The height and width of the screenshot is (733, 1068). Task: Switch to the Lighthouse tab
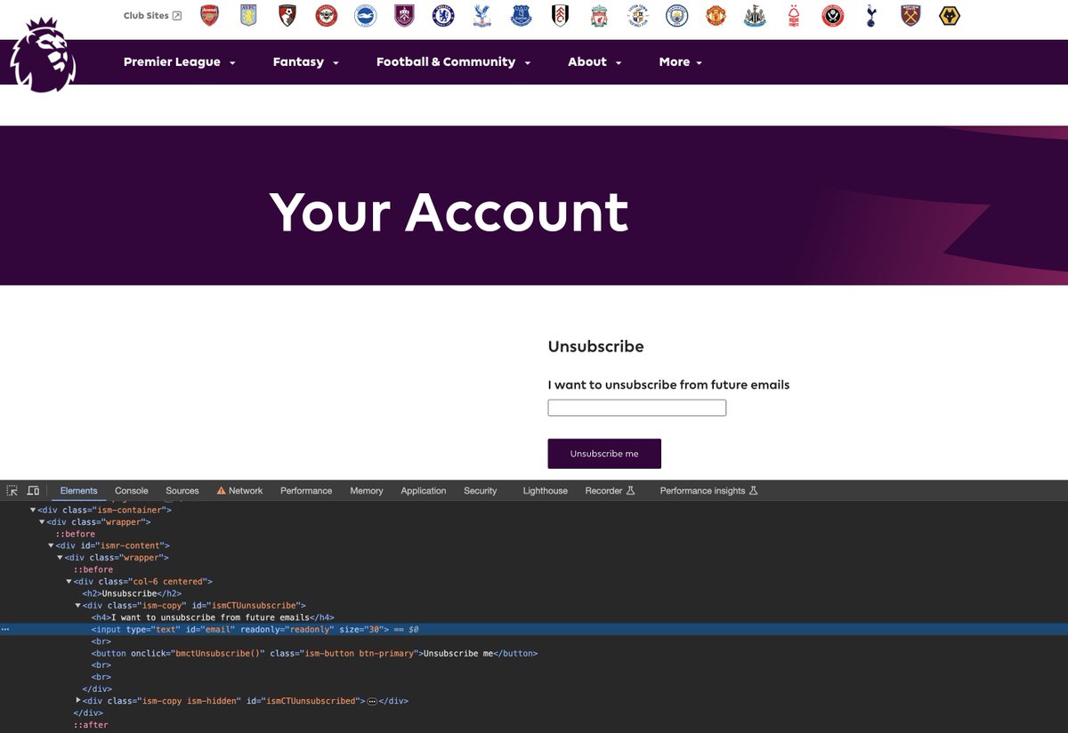click(546, 490)
